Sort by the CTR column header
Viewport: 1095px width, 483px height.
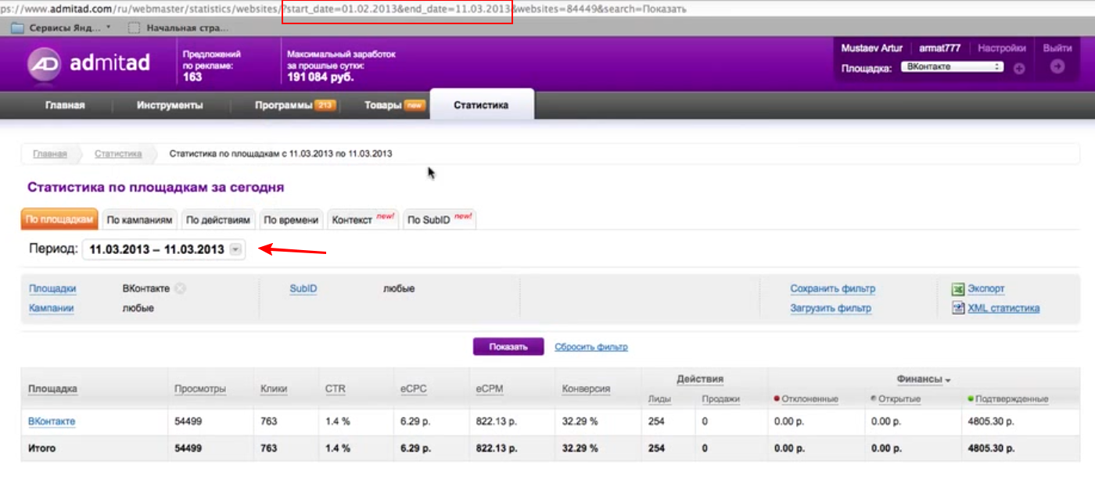335,389
